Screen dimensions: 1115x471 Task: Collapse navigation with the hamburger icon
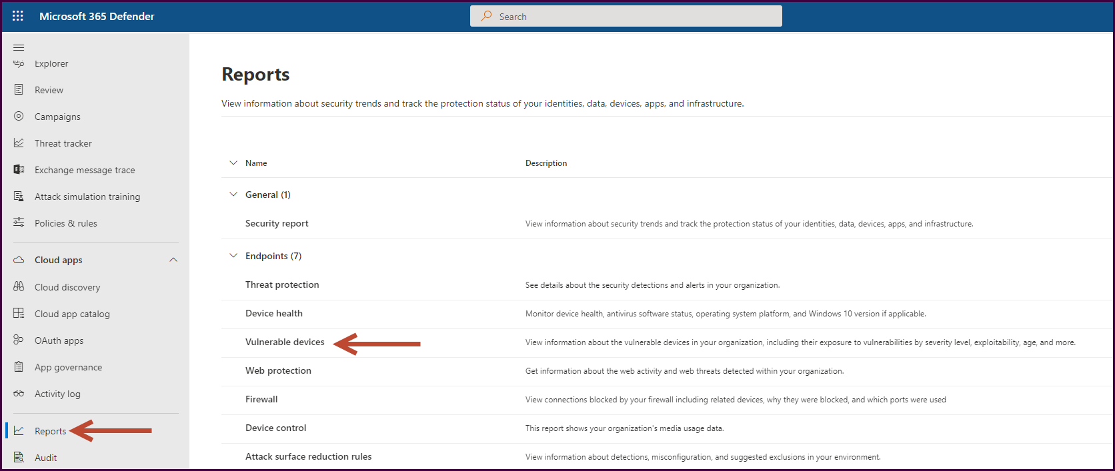click(x=19, y=47)
